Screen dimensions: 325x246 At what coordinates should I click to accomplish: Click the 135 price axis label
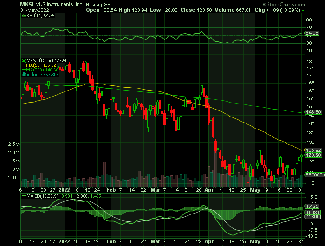pos(311,132)
